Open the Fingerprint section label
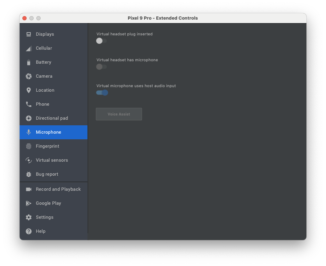 click(48, 146)
